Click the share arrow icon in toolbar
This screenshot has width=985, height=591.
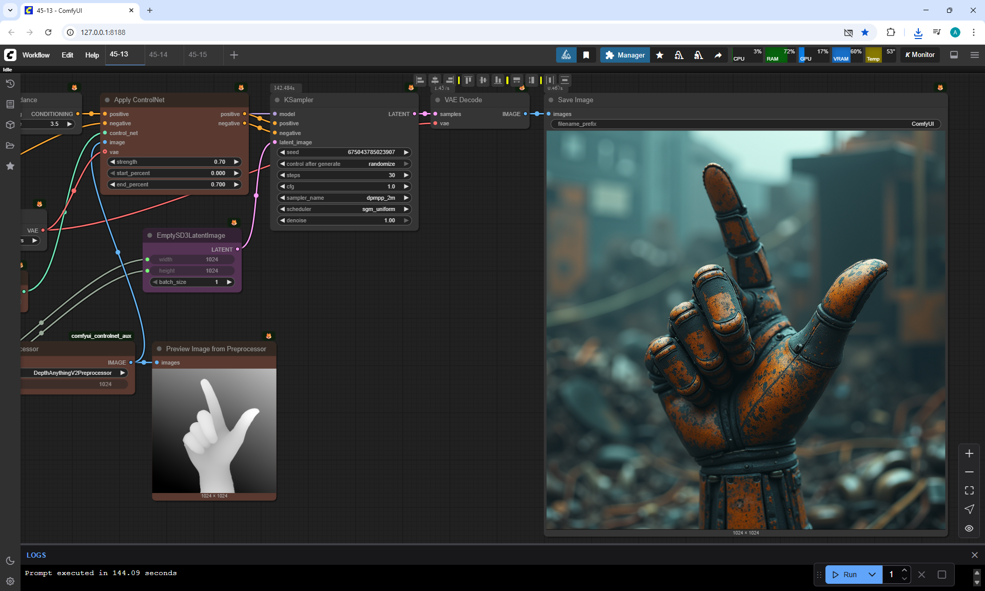pyautogui.click(x=718, y=55)
